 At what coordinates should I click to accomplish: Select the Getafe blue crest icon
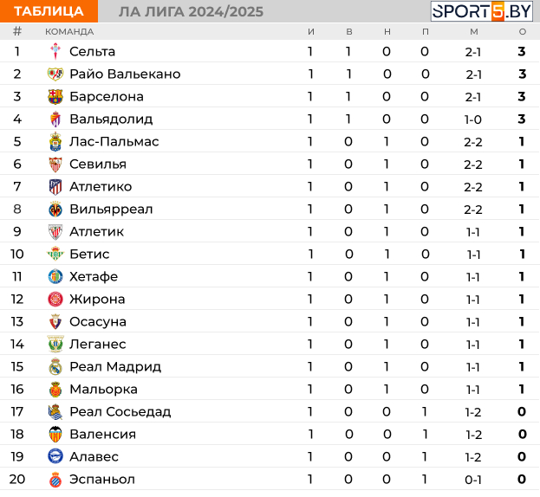click(55, 276)
